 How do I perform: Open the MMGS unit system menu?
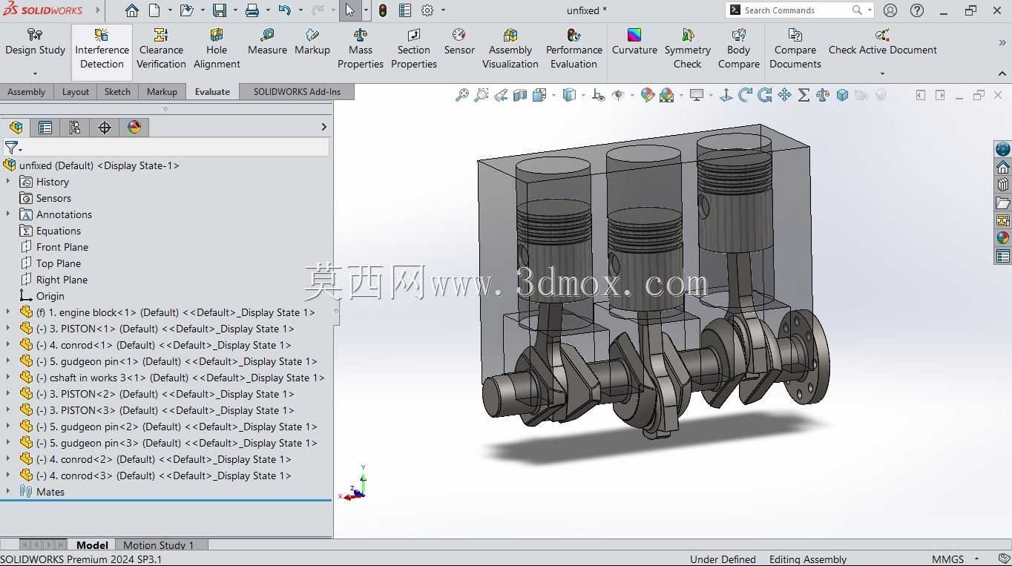(x=957, y=559)
